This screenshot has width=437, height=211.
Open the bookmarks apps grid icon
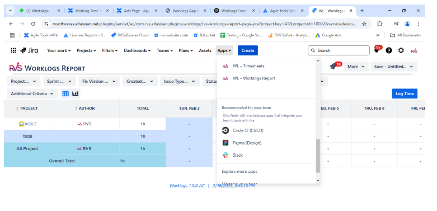pos(12,35)
